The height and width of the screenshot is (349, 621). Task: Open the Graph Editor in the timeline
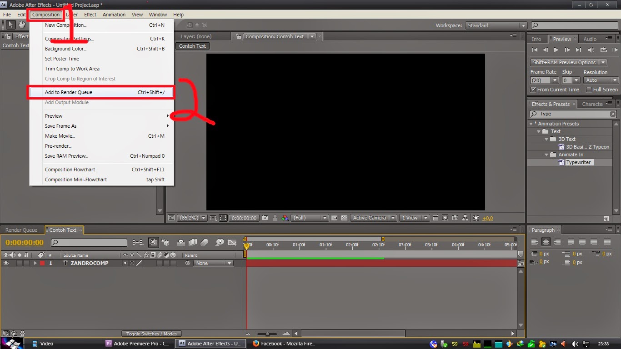coord(232,243)
